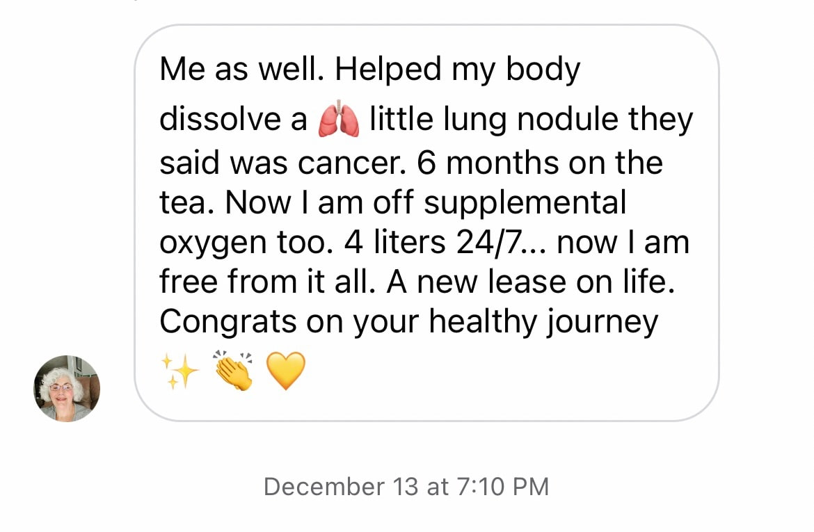
Task: Click the phrase "new lease on life"
Action: pos(545,282)
